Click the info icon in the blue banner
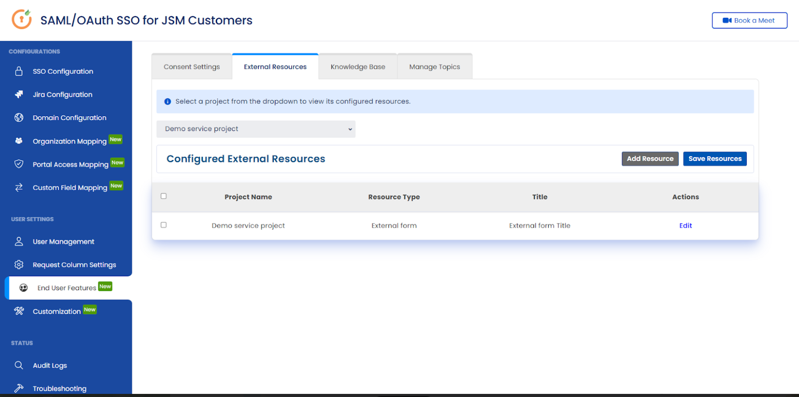 click(x=168, y=102)
